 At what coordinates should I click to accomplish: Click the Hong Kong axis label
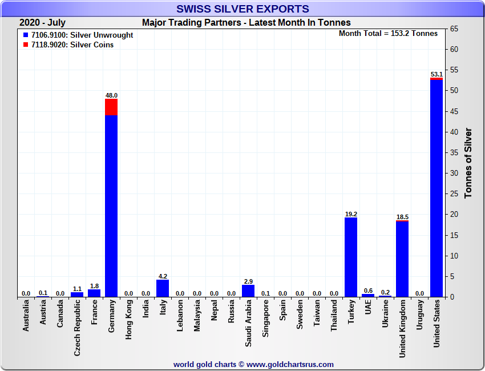[128, 321]
